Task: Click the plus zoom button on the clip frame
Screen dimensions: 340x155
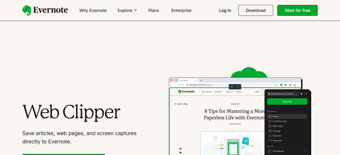Action: click(x=232, y=87)
